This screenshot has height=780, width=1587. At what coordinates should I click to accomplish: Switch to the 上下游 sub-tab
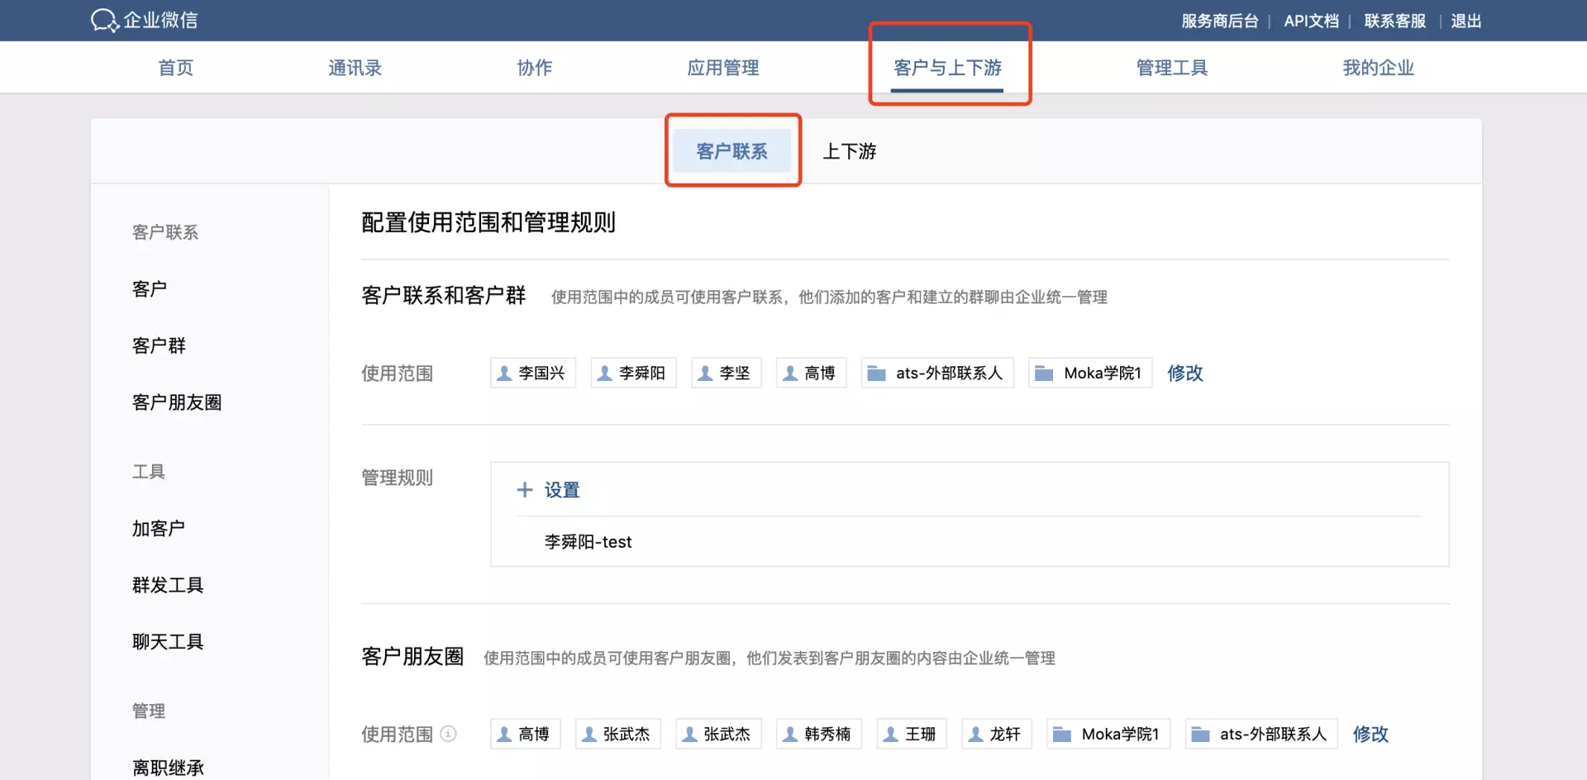click(849, 151)
